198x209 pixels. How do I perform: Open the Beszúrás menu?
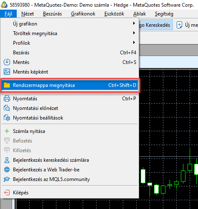pos(52,14)
